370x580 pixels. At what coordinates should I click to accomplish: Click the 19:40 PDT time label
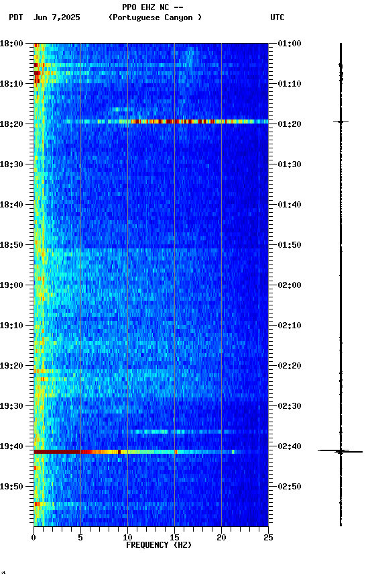[11, 446]
